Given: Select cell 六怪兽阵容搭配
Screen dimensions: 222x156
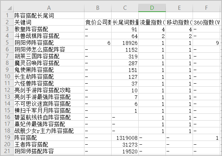Looking at the screenshot, I should (x=49, y=83).
